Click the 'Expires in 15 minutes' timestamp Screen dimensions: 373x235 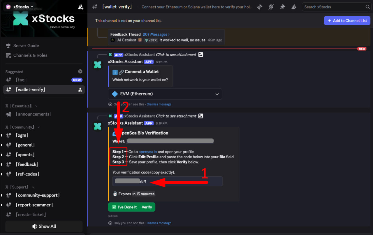tap(143, 194)
